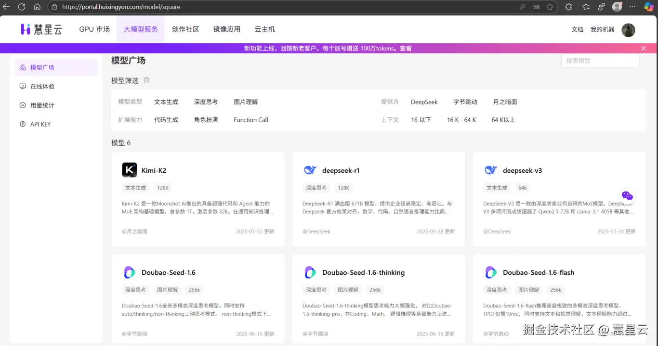Click the 搜索模型 search input field
The height and width of the screenshot is (346, 658).
click(x=600, y=60)
